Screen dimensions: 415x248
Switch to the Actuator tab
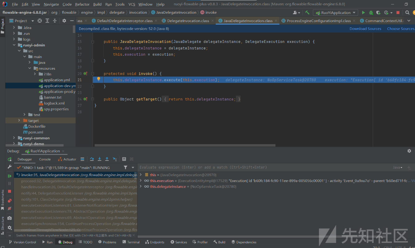tap(67, 159)
